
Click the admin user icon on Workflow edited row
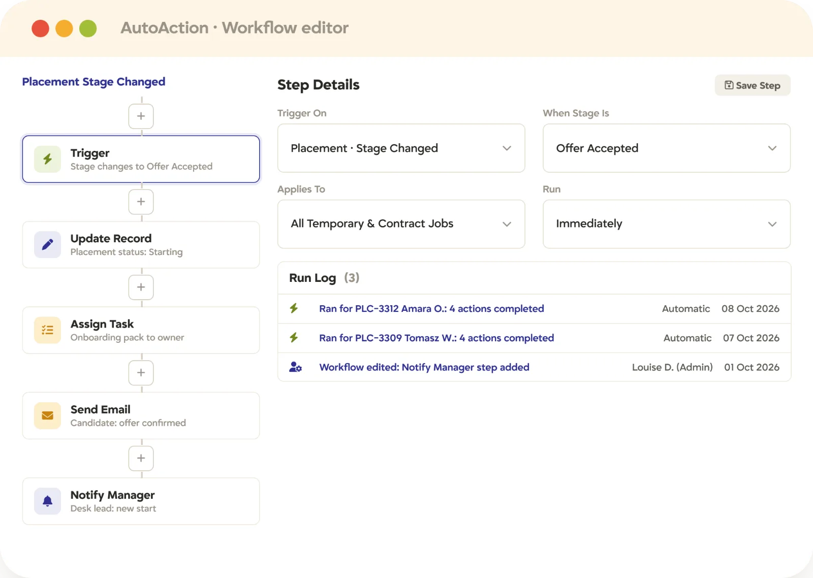[x=295, y=367]
